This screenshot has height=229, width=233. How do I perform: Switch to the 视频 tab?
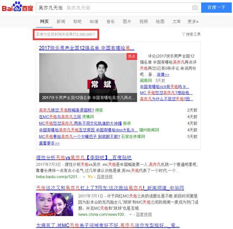tap(144, 21)
